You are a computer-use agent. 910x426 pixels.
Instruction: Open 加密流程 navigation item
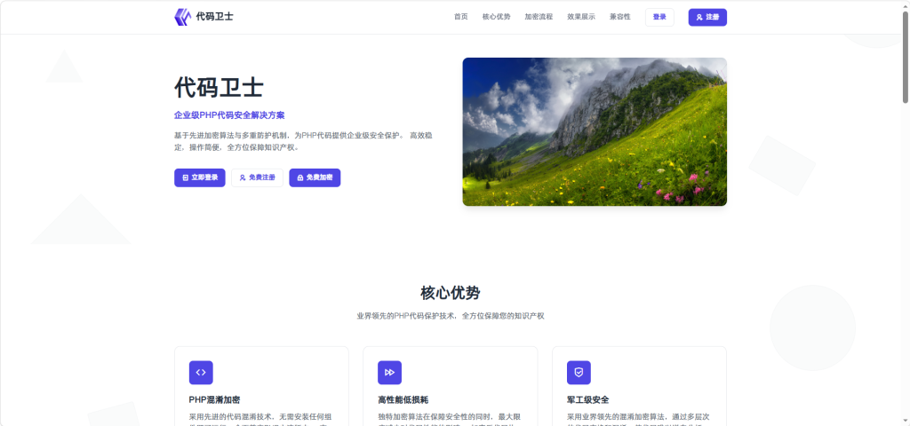539,17
